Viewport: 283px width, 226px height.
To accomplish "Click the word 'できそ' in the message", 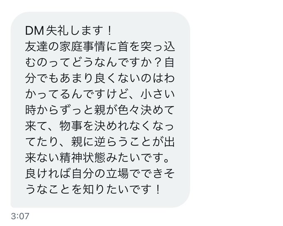I will (x=157, y=174).
